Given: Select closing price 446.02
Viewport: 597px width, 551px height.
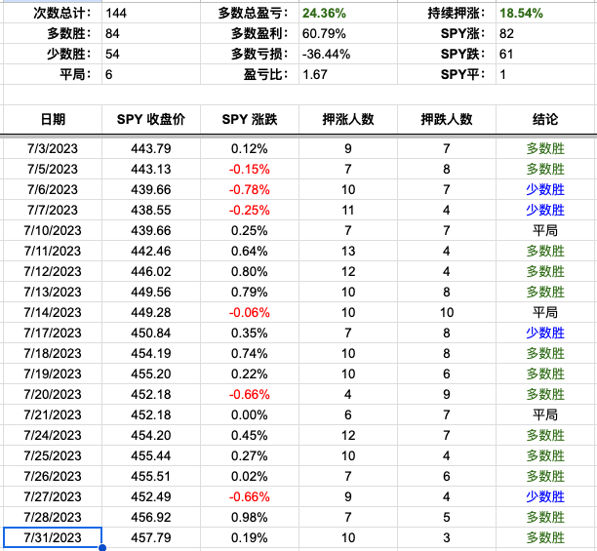Looking at the screenshot, I should click(x=151, y=272).
